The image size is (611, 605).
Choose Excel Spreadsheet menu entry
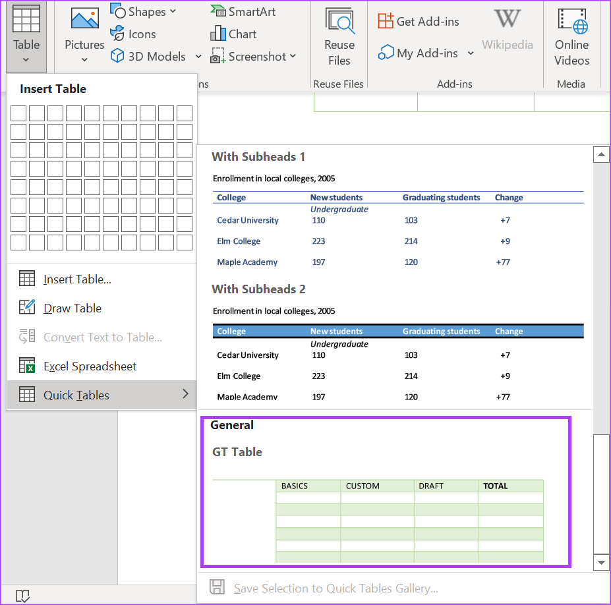90,366
